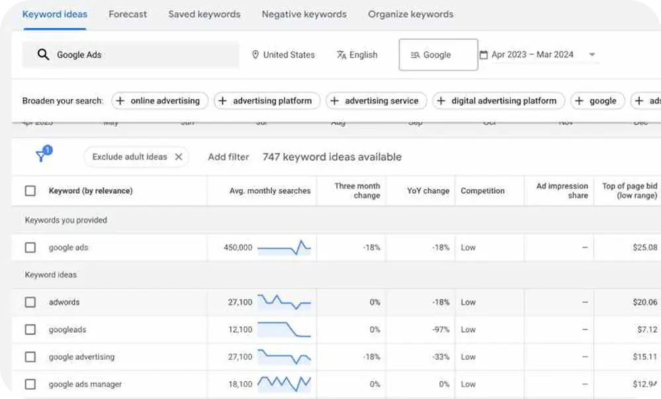This screenshot has width=661, height=399.
Task: Click the search magnifier icon
Action: [43, 54]
